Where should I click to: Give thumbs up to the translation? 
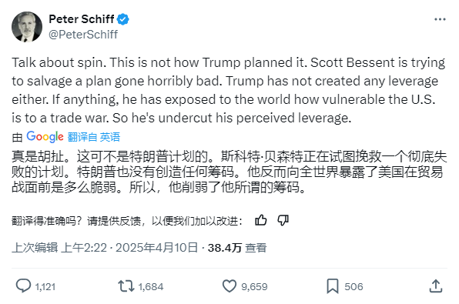[x=261, y=220]
